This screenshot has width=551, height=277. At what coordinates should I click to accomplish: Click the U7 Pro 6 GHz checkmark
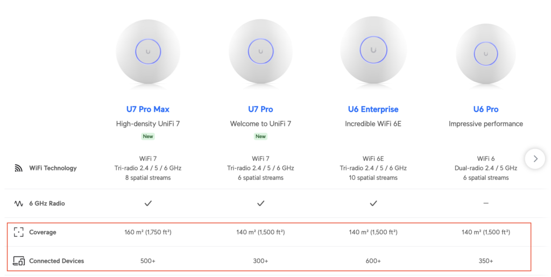(x=260, y=203)
